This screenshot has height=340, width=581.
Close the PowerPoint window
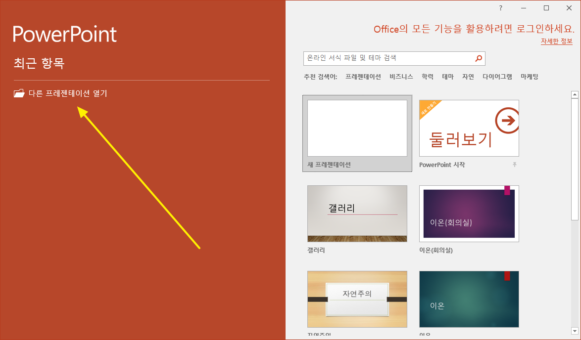(x=569, y=8)
